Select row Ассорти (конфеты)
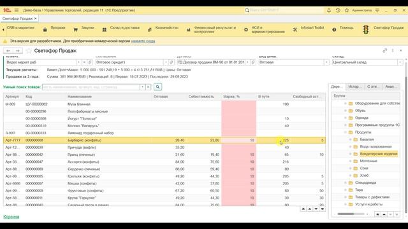 tap(164, 162)
